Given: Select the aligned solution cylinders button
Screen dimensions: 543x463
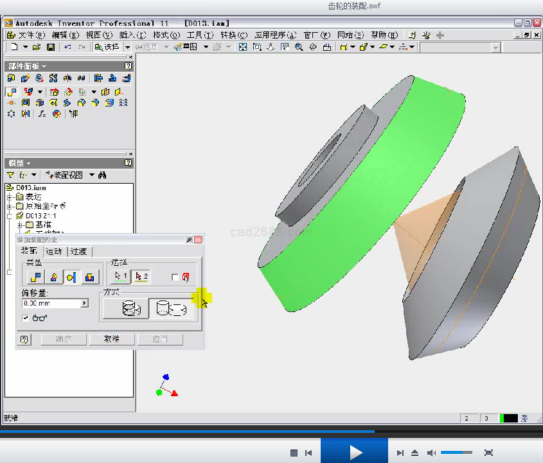Looking at the screenshot, I should pyautogui.click(x=172, y=309).
